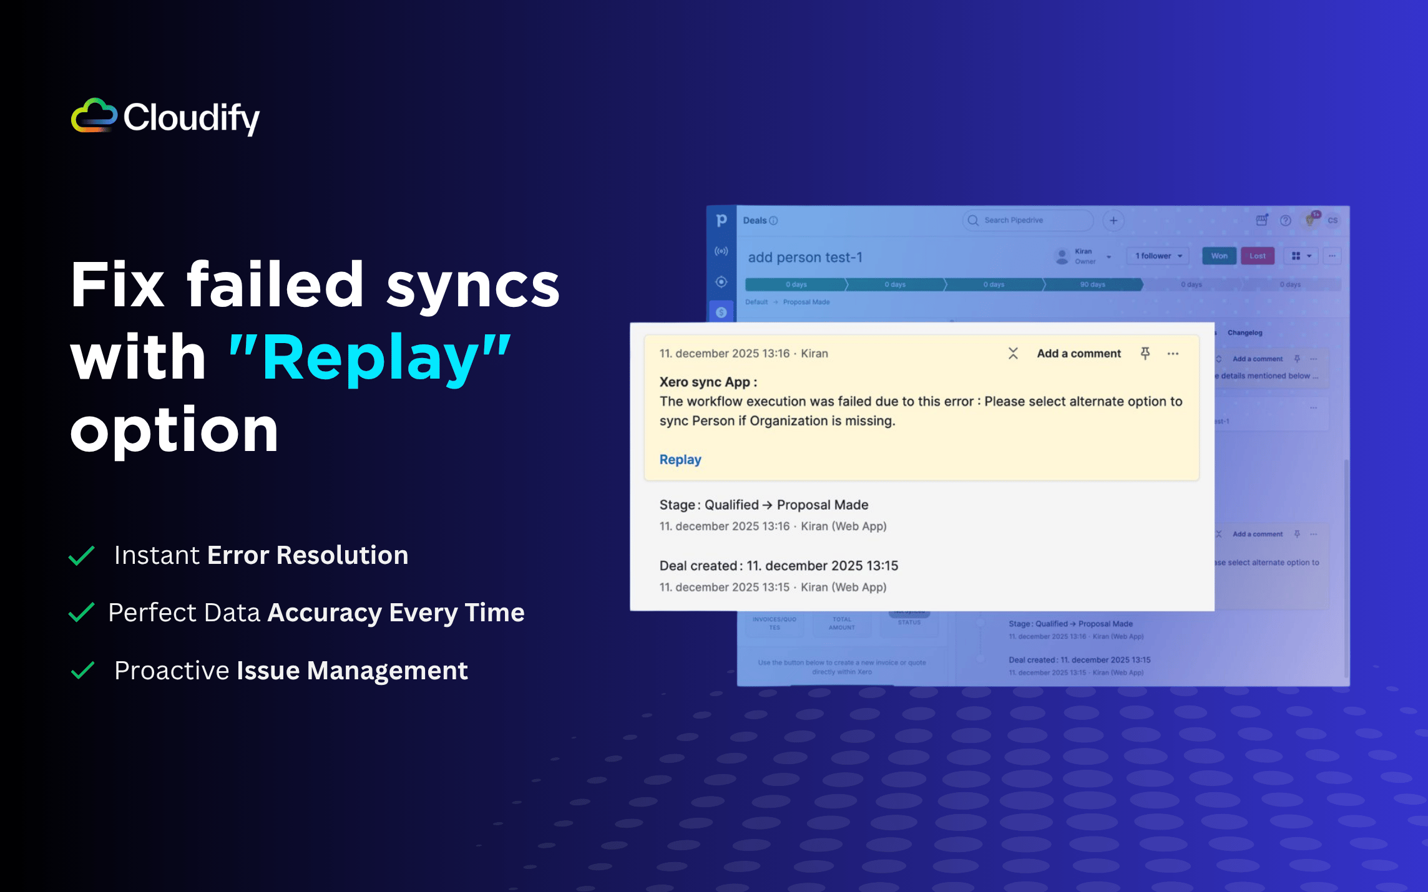The height and width of the screenshot is (892, 1428).
Task: Click "Instant Error Resolution" bullet text
Action: coord(261,555)
